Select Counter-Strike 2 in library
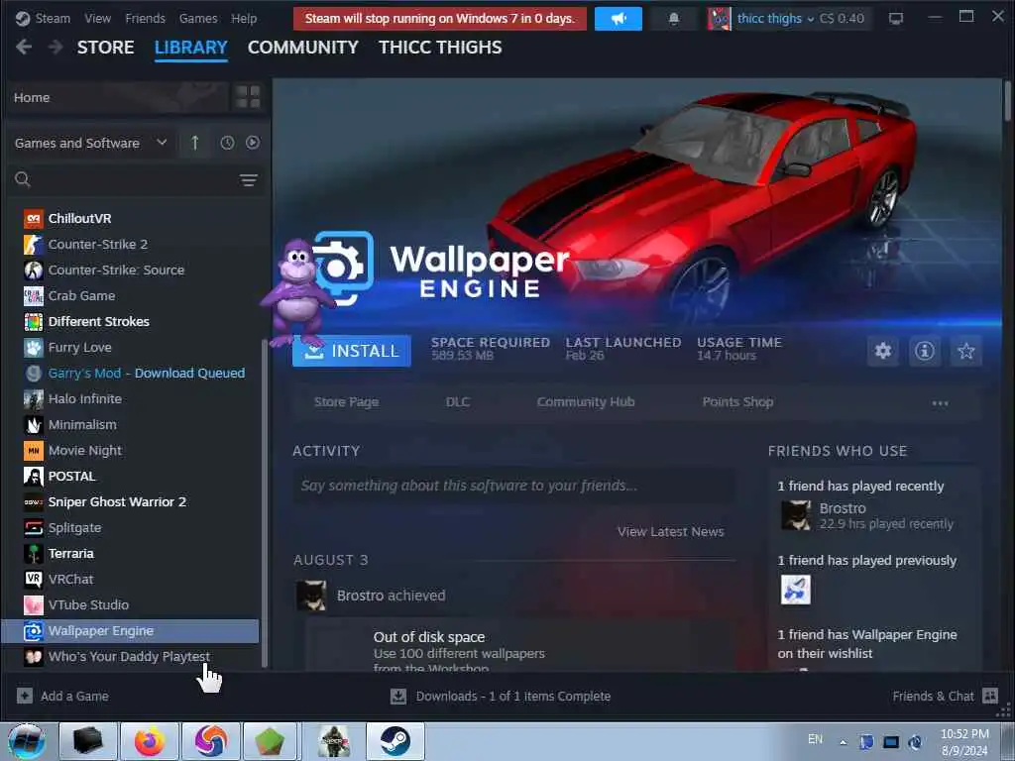The width and height of the screenshot is (1015, 761). coord(130,244)
